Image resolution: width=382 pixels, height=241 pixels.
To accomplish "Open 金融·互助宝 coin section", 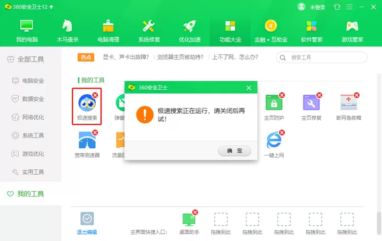I will point(271,31).
